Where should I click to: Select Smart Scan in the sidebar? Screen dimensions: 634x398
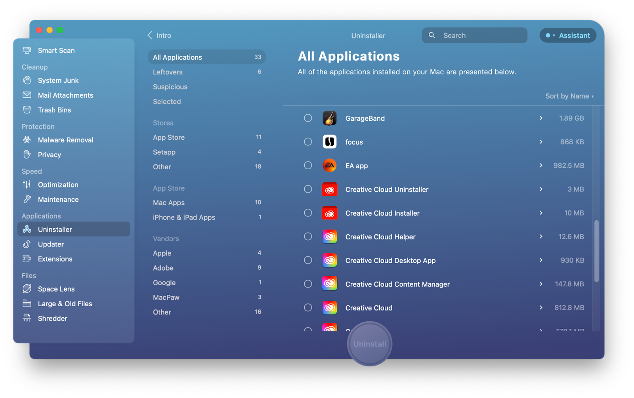55,50
